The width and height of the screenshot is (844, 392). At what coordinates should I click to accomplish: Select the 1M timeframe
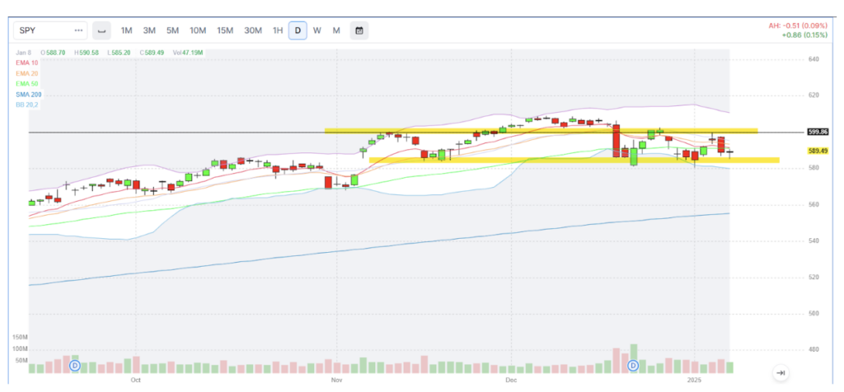pyautogui.click(x=126, y=30)
